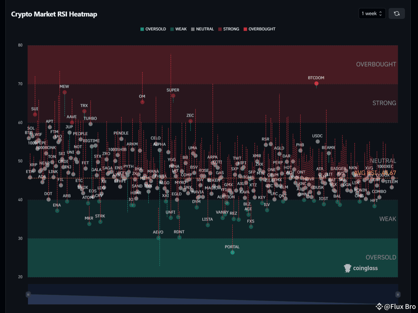Click the STRONG legend color square
The height and width of the screenshot is (313, 418).
click(219, 29)
